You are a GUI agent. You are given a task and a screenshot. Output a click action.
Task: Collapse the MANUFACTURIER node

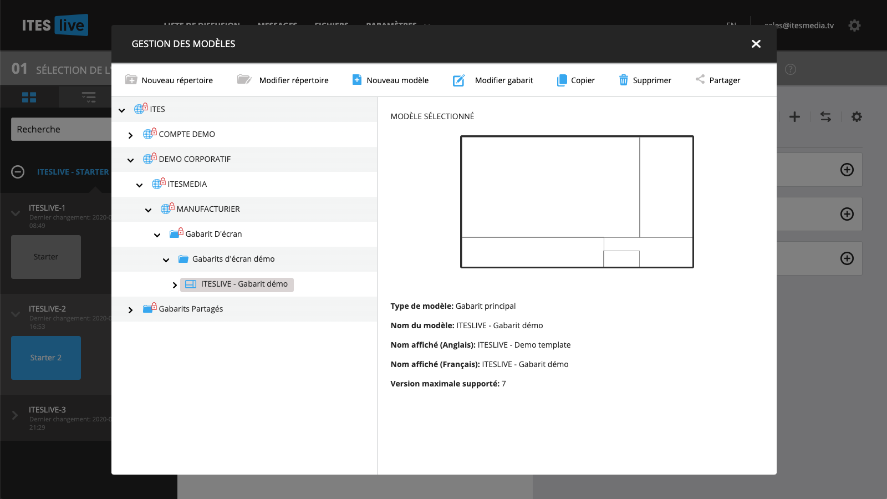coord(149,210)
